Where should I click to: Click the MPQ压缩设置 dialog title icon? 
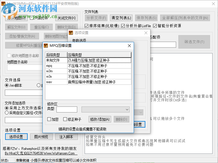[x=46, y=46]
